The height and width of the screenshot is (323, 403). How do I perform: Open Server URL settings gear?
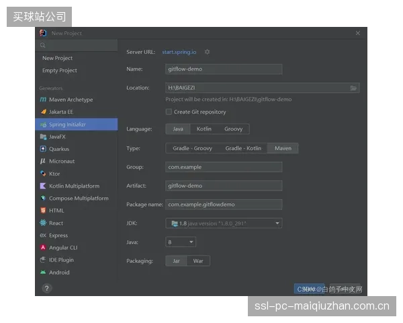pos(207,52)
